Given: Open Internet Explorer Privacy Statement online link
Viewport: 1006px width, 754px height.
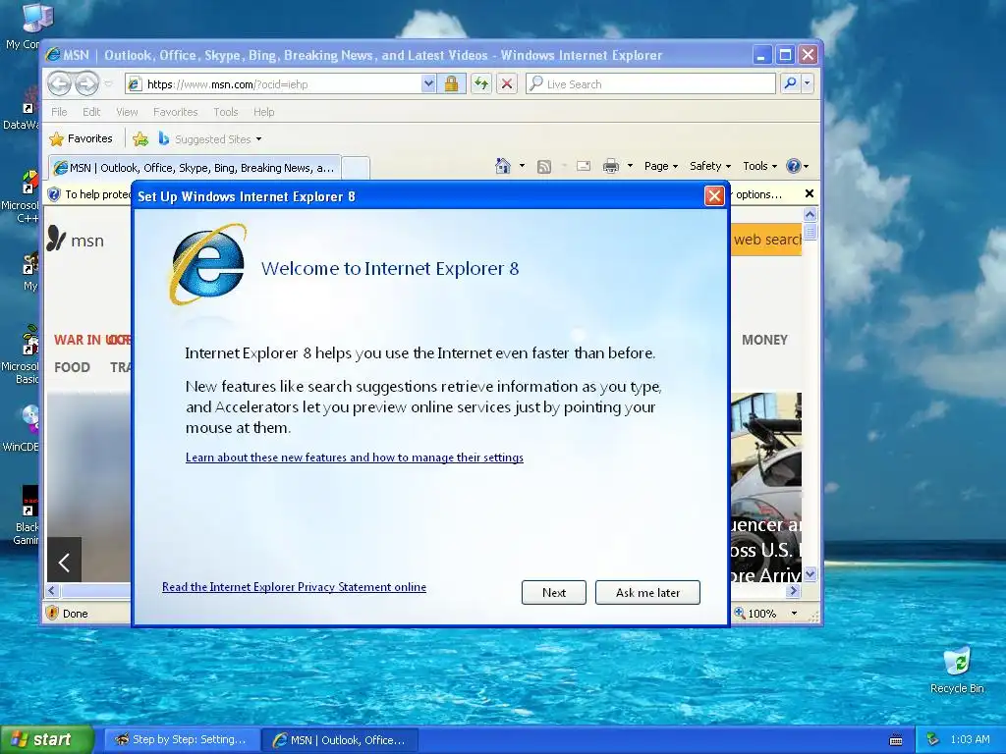Looking at the screenshot, I should [294, 587].
